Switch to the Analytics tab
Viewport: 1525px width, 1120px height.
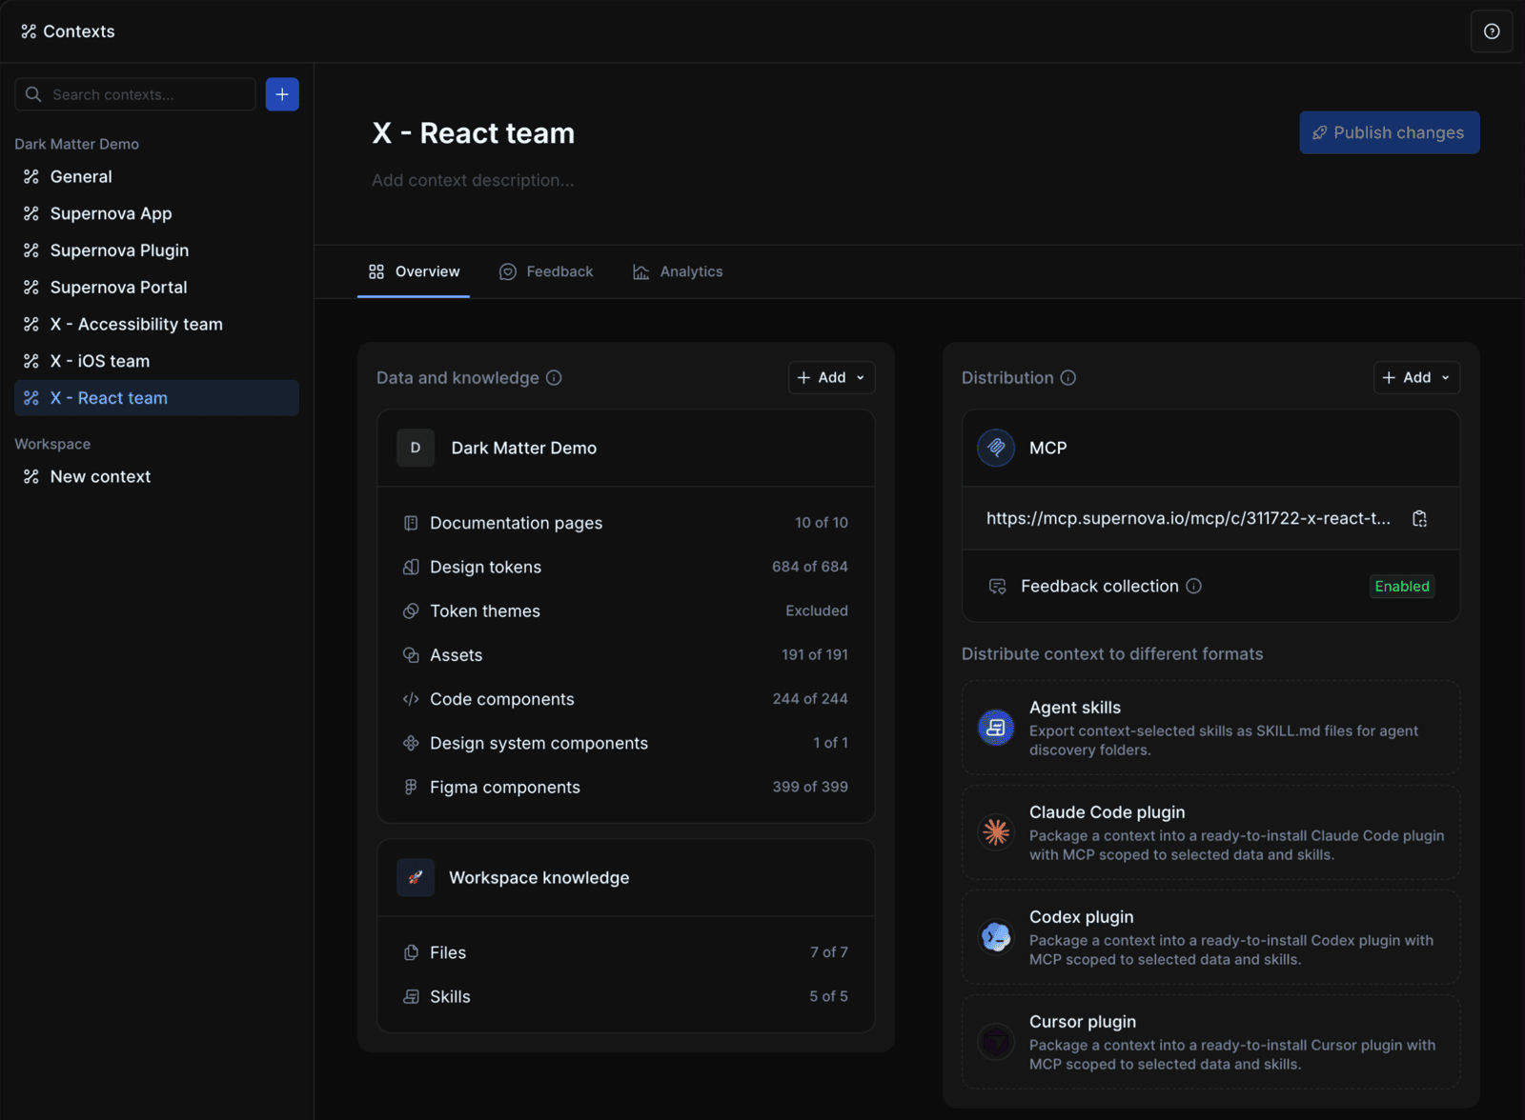click(x=678, y=271)
